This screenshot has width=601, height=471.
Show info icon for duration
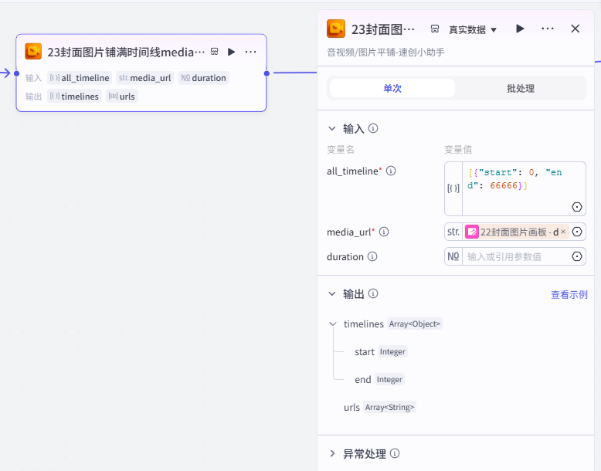(x=372, y=256)
